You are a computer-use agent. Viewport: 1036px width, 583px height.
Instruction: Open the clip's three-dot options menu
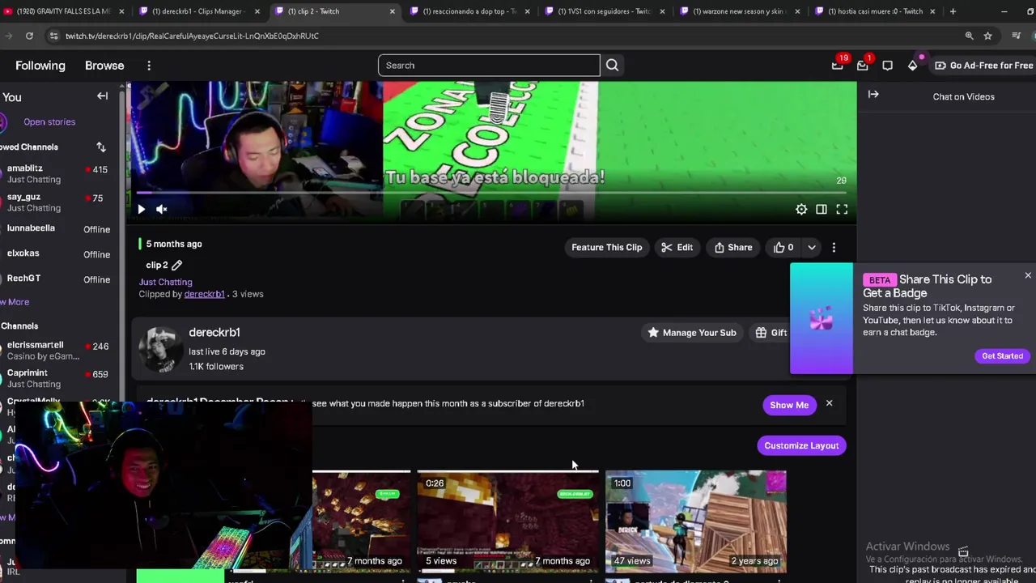(x=834, y=247)
